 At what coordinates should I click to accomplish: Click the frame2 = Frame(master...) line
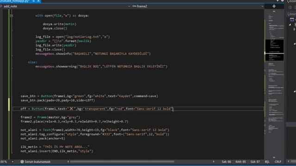pos(50,117)
